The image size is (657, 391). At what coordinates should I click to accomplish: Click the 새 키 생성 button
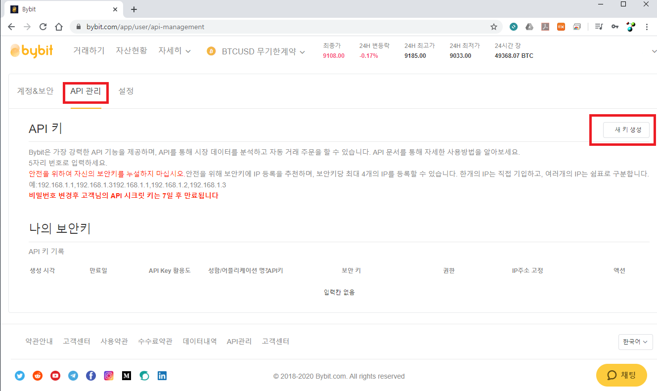[x=626, y=130]
